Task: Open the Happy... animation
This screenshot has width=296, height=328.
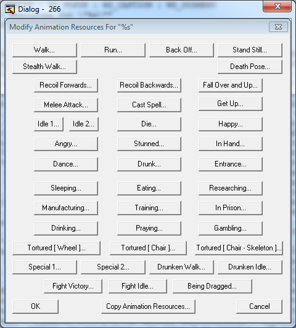Action: (x=231, y=124)
